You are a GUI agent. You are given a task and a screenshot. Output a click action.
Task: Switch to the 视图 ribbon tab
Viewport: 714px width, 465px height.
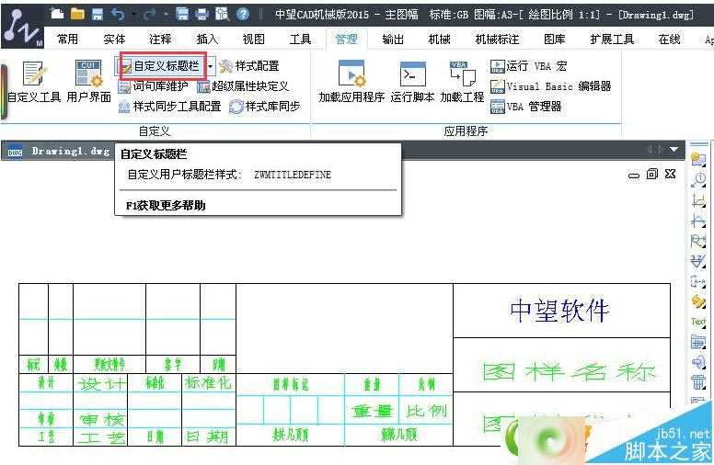click(x=253, y=40)
